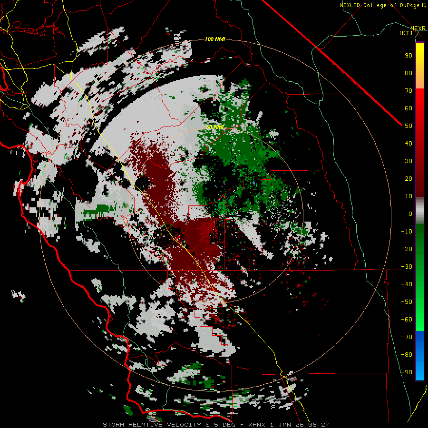Click the blue segment of the color bar
This screenshot has height=428, width=428.
[420, 356]
